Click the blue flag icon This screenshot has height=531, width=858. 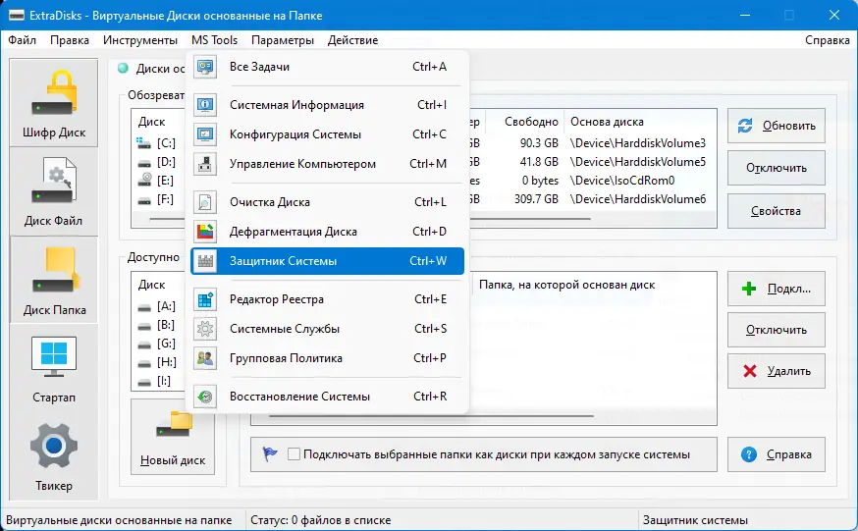(x=270, y=453)
